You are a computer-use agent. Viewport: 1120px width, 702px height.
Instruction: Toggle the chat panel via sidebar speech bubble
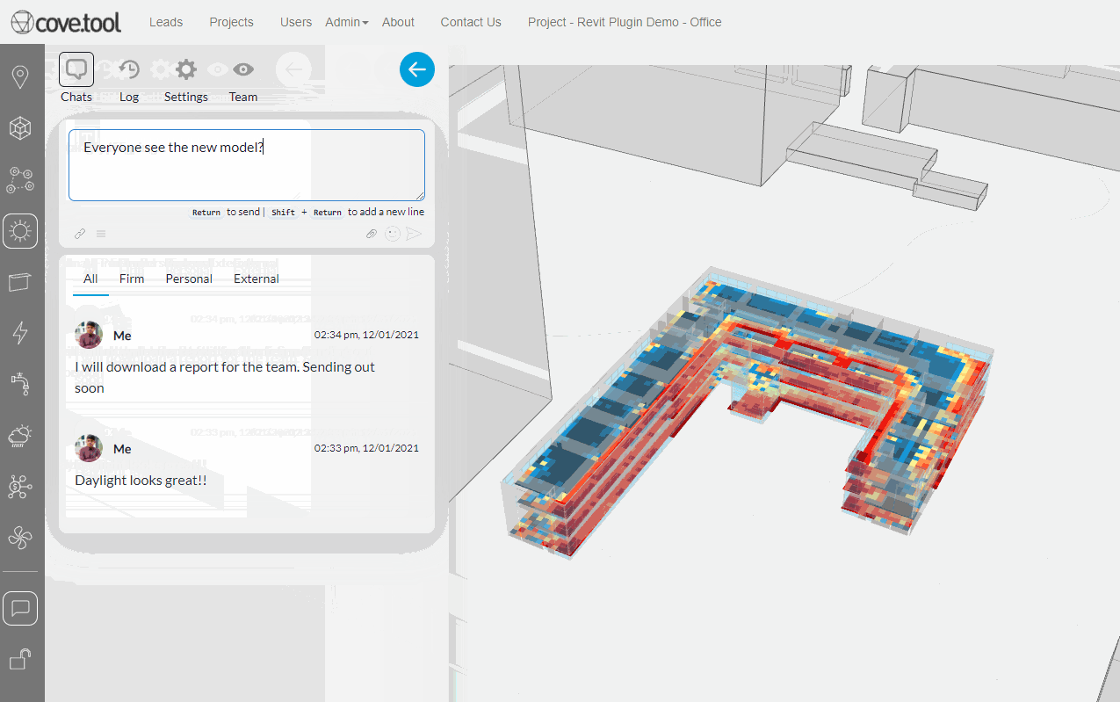[x=20, y=608]
